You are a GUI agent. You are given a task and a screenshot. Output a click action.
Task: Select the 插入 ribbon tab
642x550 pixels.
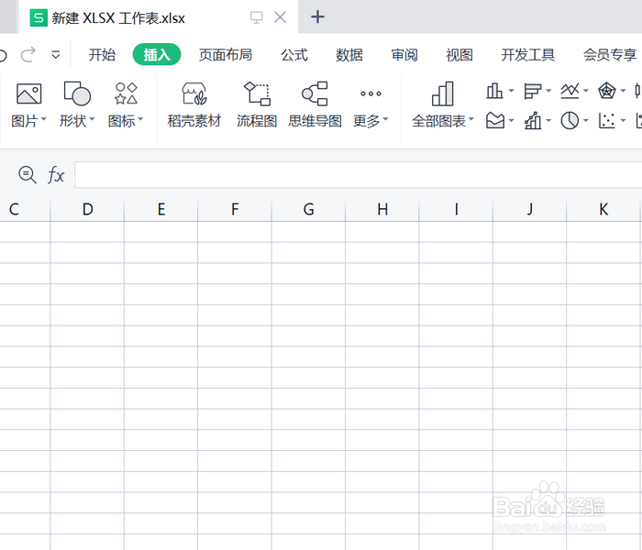click(x=157, y=54)
